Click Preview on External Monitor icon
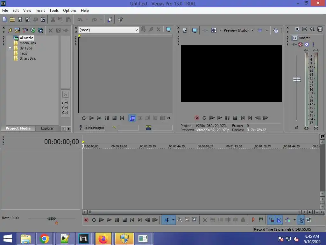The width and height of the screenshot is (326, 245). 195,30
